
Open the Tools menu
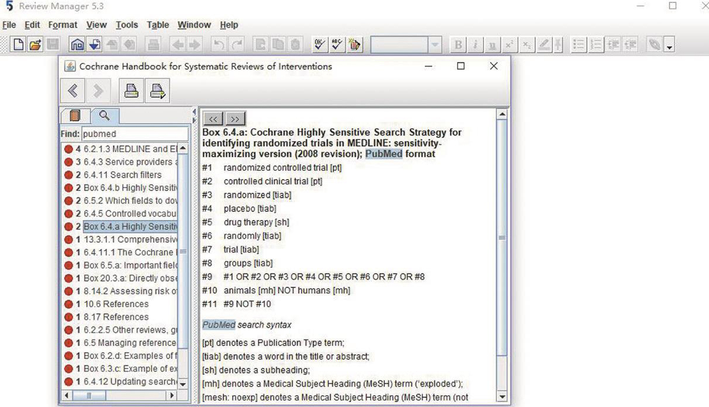(126, 25)
